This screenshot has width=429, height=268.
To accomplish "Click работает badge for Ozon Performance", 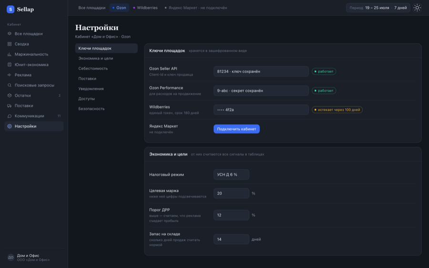I will point(324,91).
